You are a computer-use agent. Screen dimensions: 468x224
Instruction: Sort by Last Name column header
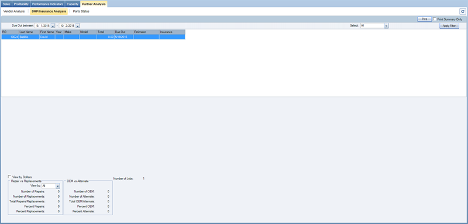(x=29, y=32)
